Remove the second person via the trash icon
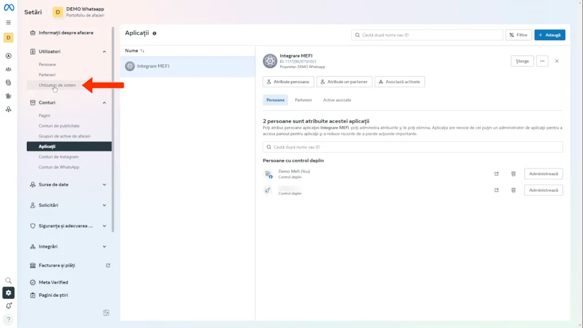 coord(514,190)
